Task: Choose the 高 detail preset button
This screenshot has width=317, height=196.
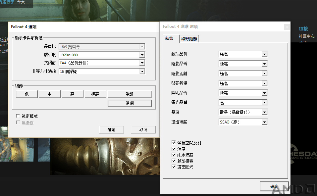Action: [x=72, y=94]
